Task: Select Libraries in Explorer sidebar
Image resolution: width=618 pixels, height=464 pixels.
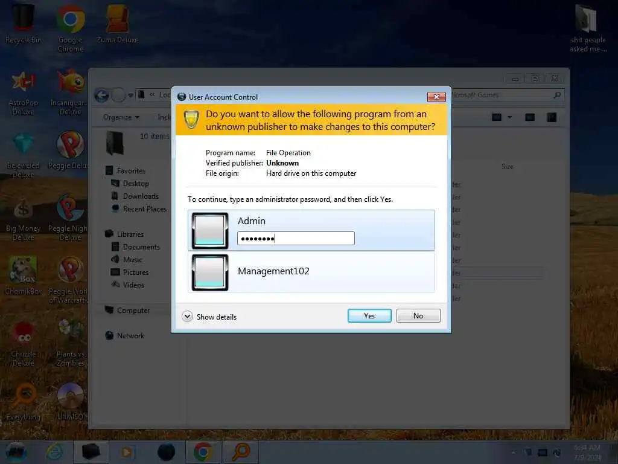Action: coord(124,234)
